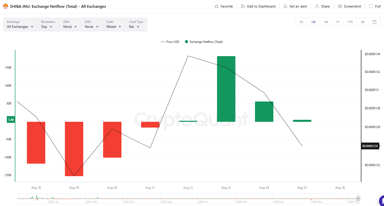Toggle the Price USD legend item

click(x=170, y=42)
